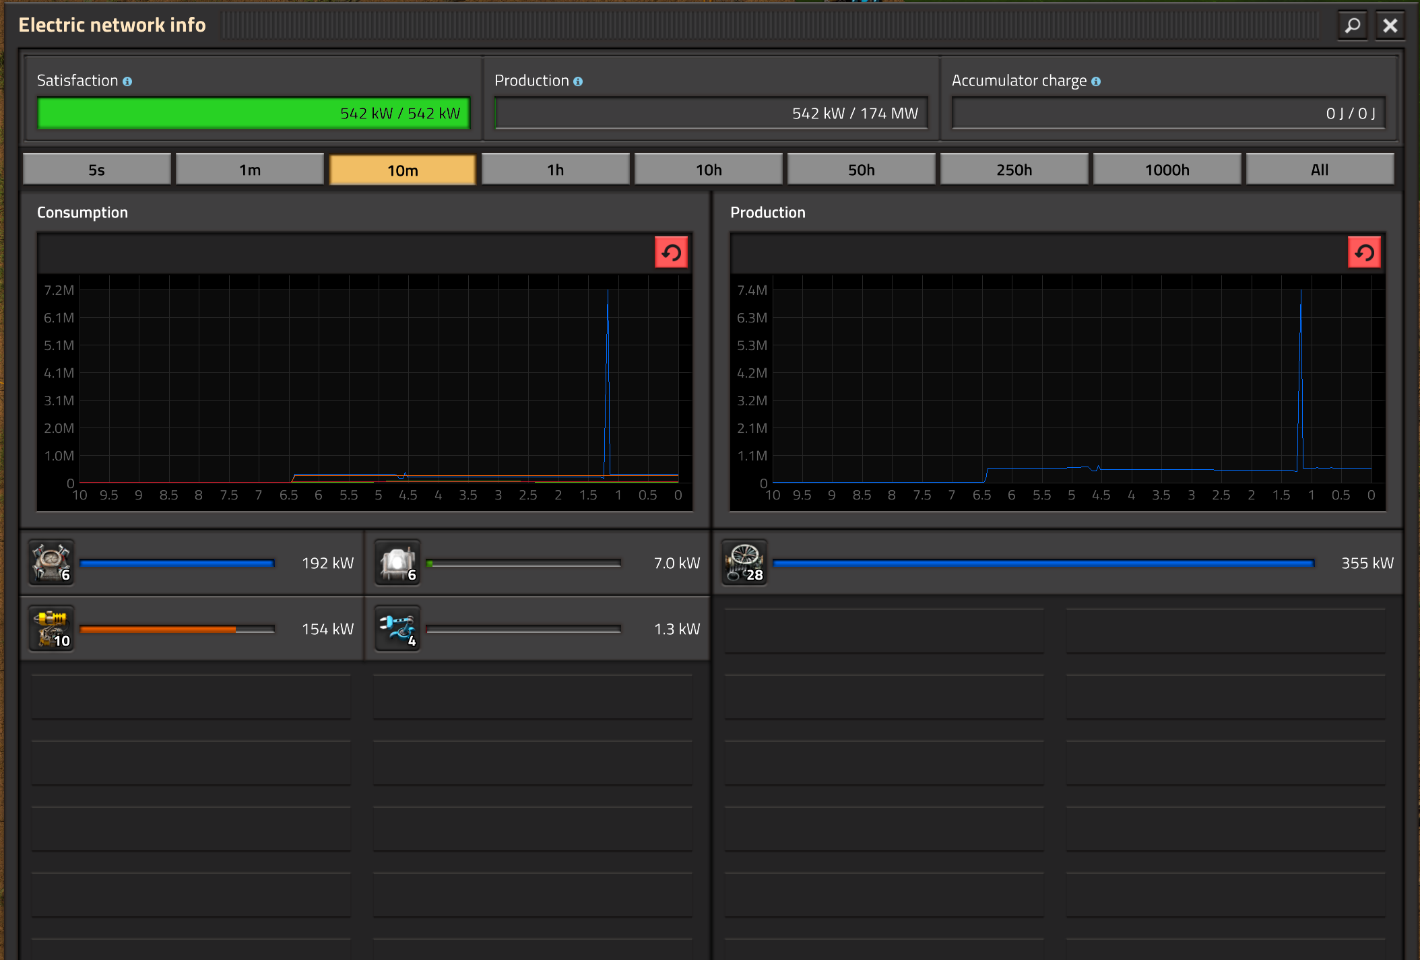The width and height of the screenshot is (1420, 960).
Task: Toggle the inserter consumer icon showing 4
Action: point(397,629)
